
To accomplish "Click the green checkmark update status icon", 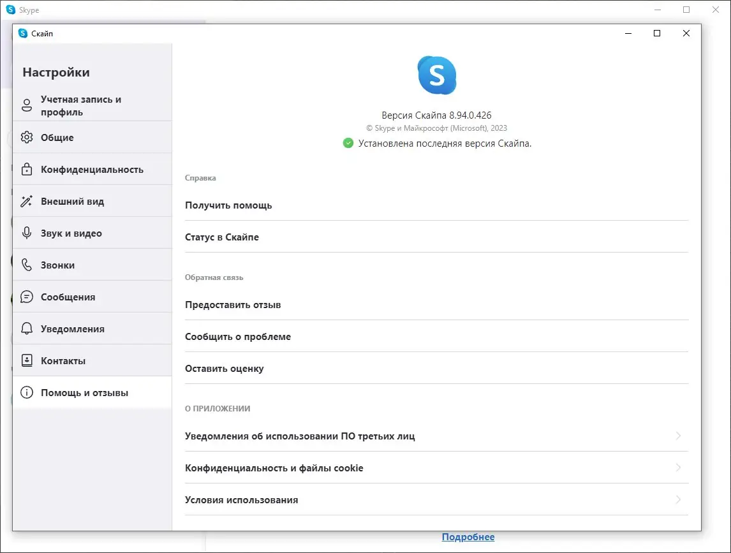I will click(x=348, y=143).
